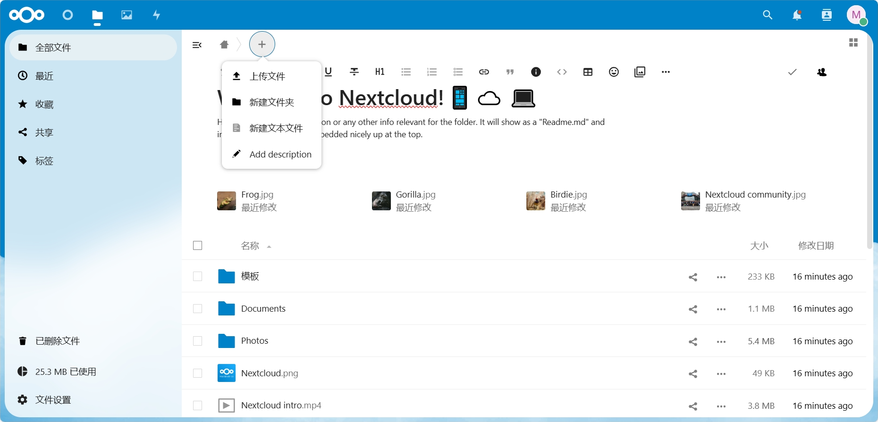Choose 上传文件 from the new menu
Screen dimensions: 878x422
(x=271, y=76)
